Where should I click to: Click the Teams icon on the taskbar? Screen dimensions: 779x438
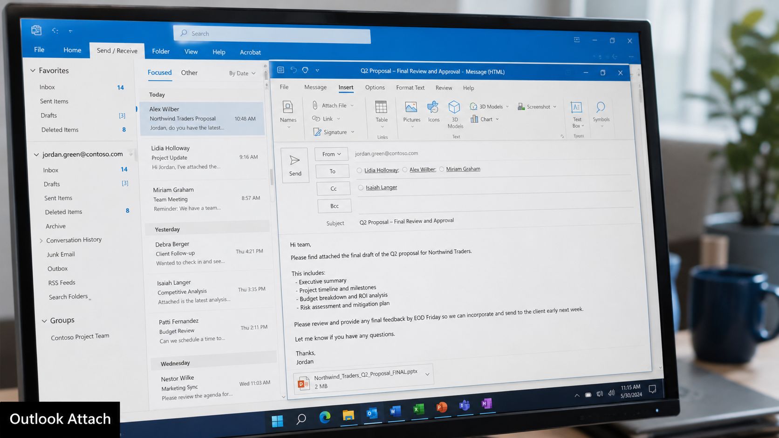464,405
